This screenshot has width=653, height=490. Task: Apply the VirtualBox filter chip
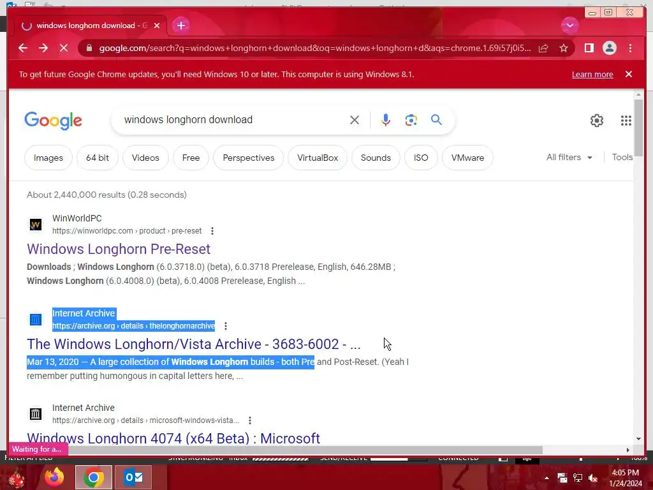point(318,158)
